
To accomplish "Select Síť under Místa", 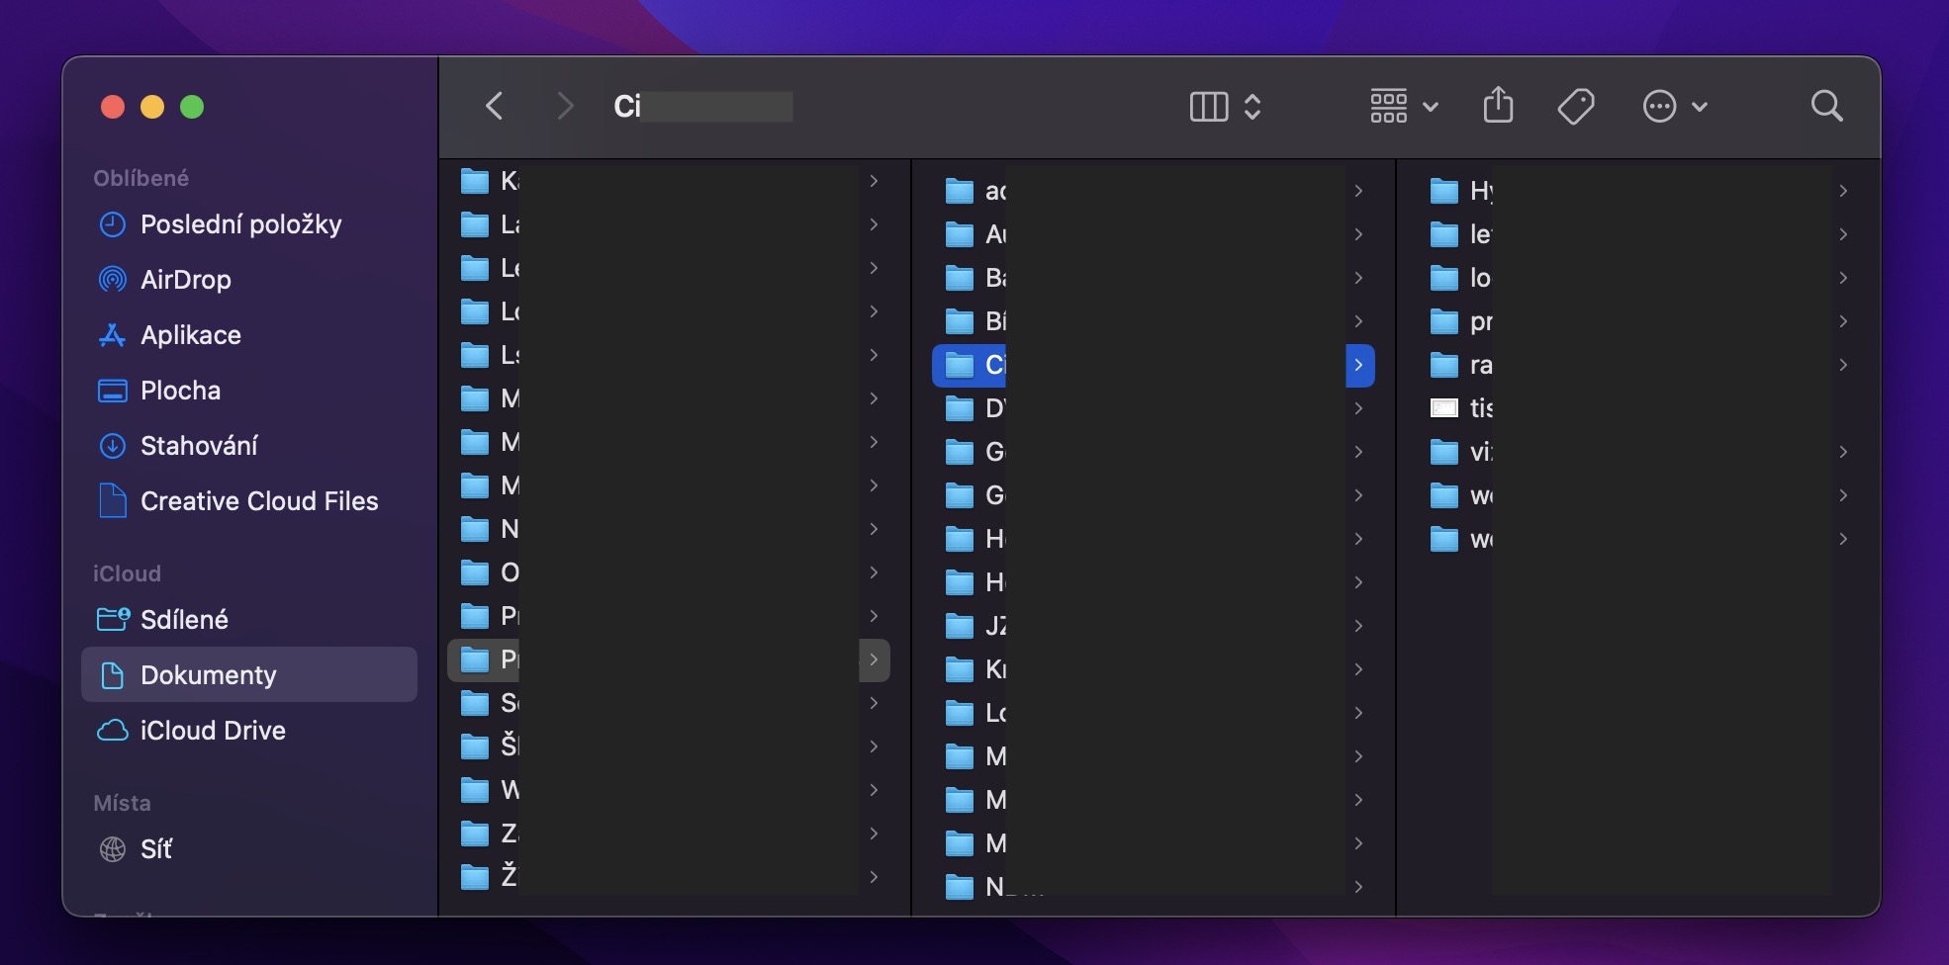I will tap(249, 849).
